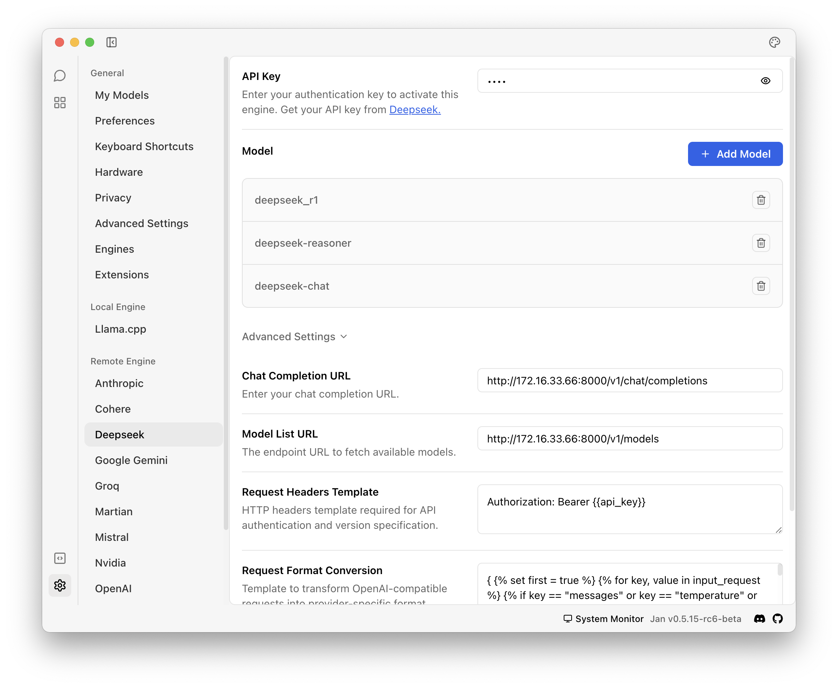838x688 pixels.
Task: Go to Llama.cpp local engine
Action: (120, 329)
